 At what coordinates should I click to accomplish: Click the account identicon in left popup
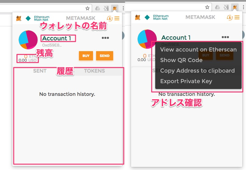[x=28, y=40]
